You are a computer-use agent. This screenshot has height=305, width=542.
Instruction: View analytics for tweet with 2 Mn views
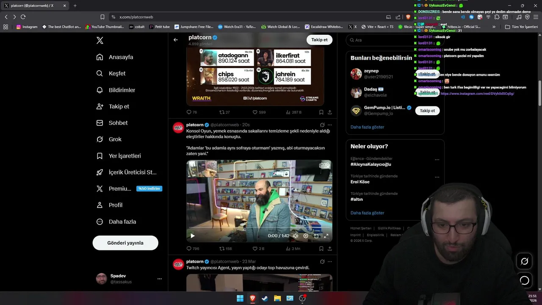[x=293, y=249]
